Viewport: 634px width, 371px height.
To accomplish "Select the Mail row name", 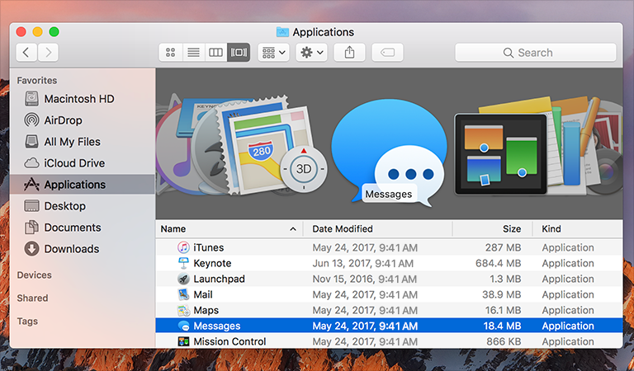I will (203, 294).
